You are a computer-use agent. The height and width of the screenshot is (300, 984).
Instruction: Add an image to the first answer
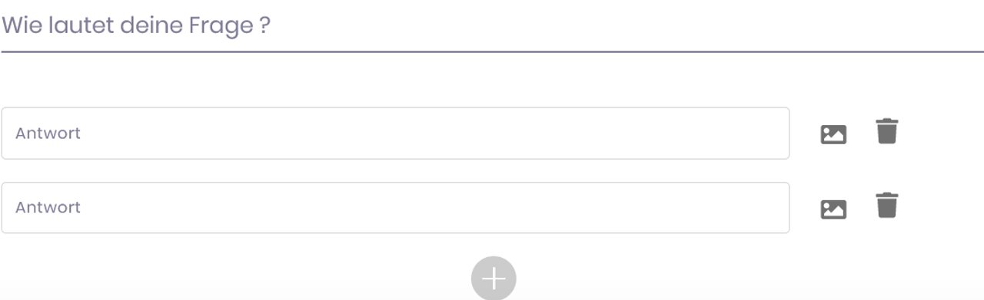click(x=833, y=134)
